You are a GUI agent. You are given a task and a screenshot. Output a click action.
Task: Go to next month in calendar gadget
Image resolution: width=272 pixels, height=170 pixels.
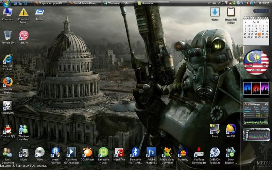(x=267, y=22)
